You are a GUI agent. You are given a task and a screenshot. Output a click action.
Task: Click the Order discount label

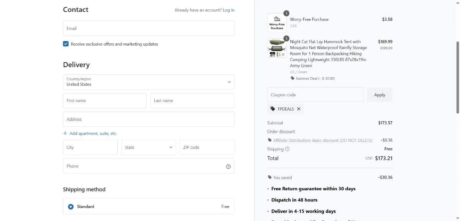point(281,132)
